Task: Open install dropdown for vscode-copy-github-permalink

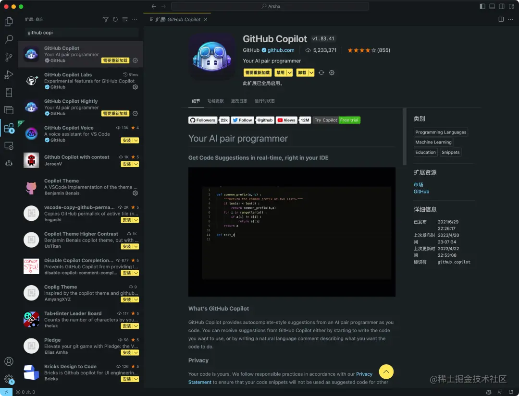Action: point(136,220)
